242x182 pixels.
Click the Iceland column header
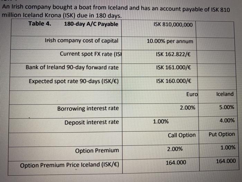point(225,94)
